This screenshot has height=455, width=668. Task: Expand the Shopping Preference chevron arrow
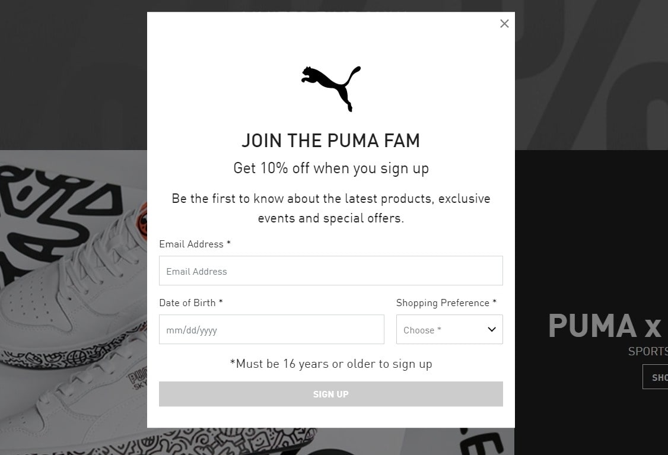(x=492, y=330)
